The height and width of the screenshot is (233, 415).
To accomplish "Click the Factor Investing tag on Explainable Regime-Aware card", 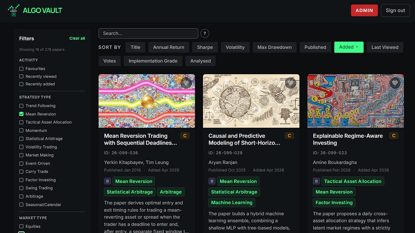I will coord(334,203).
